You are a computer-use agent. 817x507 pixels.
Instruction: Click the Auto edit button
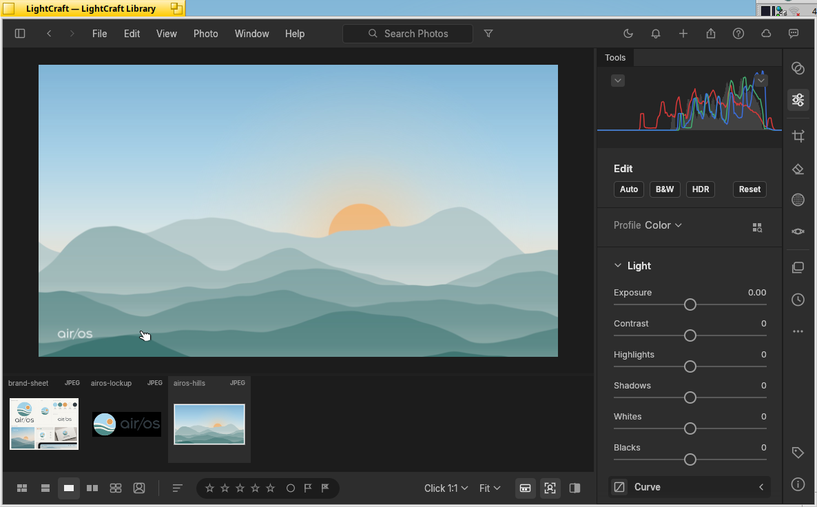(629, 189)
